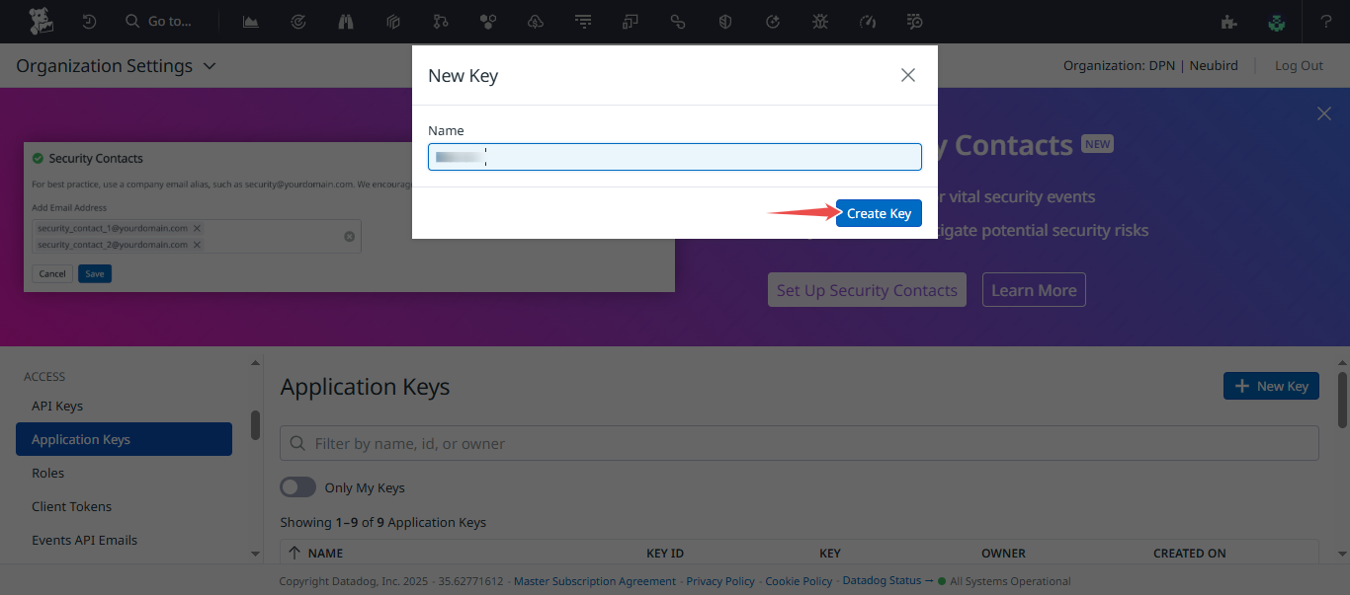Open Help using the question mark icon
This screenshot has width=1350, height=595.
click(1328, 21)
